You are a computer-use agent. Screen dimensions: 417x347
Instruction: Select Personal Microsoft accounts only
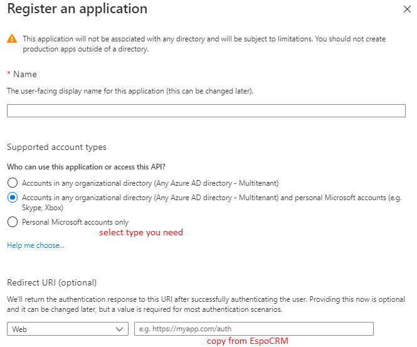pos(13,222)
